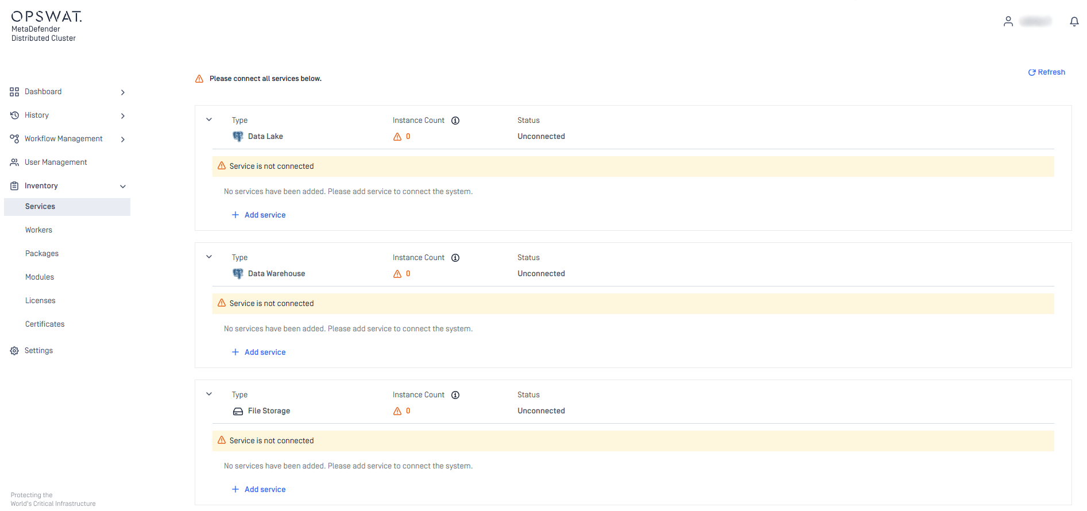
Task: Click warning icon in File Storage banner
Action: pyautogui.click(x=222, y=440)
